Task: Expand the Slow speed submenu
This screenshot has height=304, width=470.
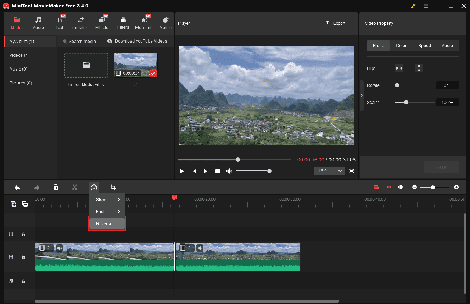Action: point(107,199)
